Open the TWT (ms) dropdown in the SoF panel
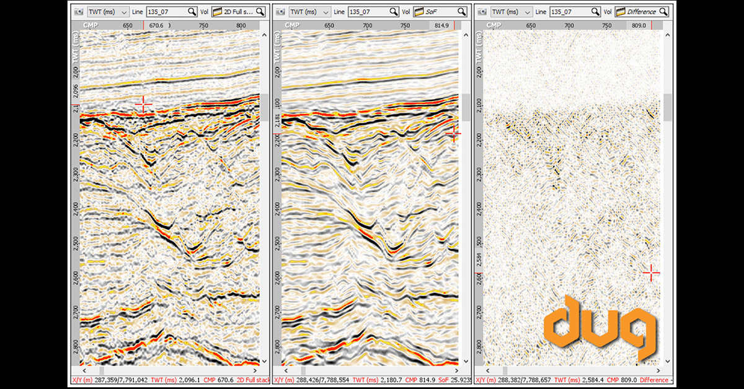 click(310, 12)
